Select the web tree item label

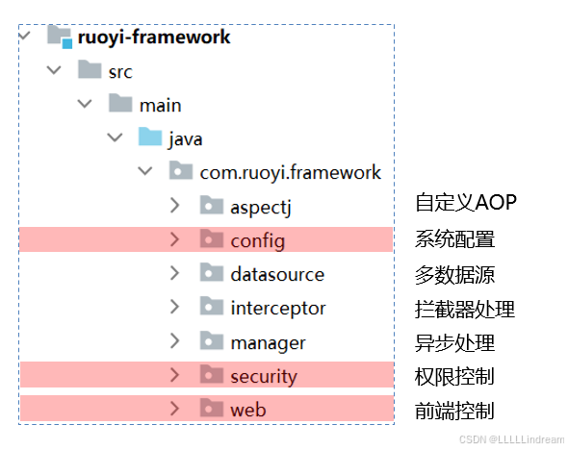tap(248, 410)
